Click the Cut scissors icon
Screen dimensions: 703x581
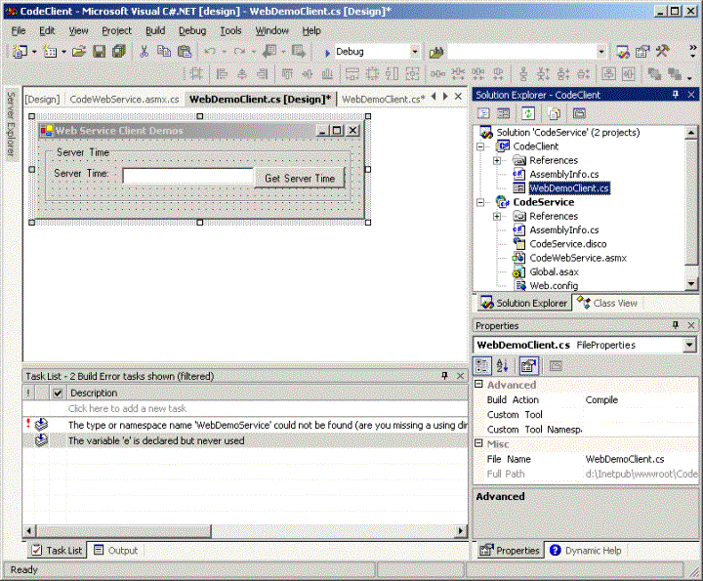point(144,52)
